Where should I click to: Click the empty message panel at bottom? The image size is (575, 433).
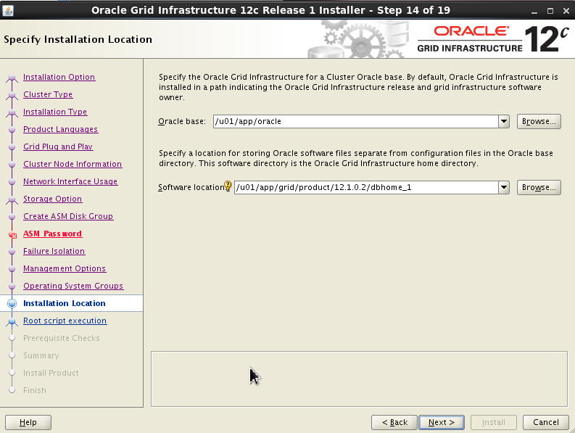click(359, 379)
